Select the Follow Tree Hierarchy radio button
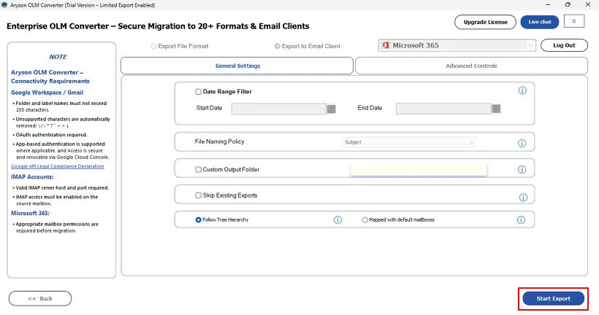 [x=198, y=219]
